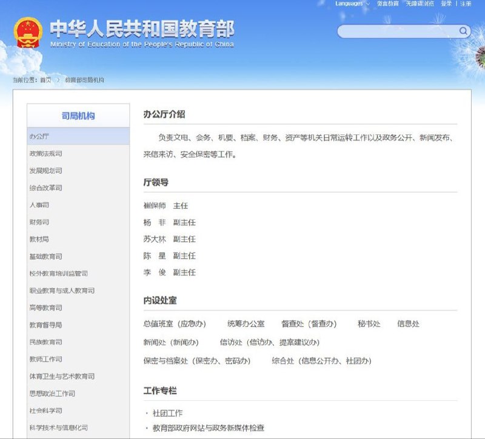Click the search magnifier icon
Screen dimensions: 485x439
(463, 31)
